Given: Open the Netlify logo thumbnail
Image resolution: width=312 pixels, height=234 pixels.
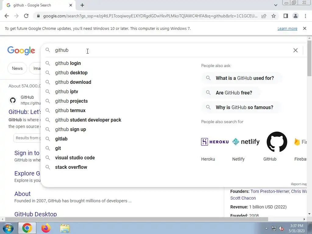Looking at the screenshot, I should 246,142.
